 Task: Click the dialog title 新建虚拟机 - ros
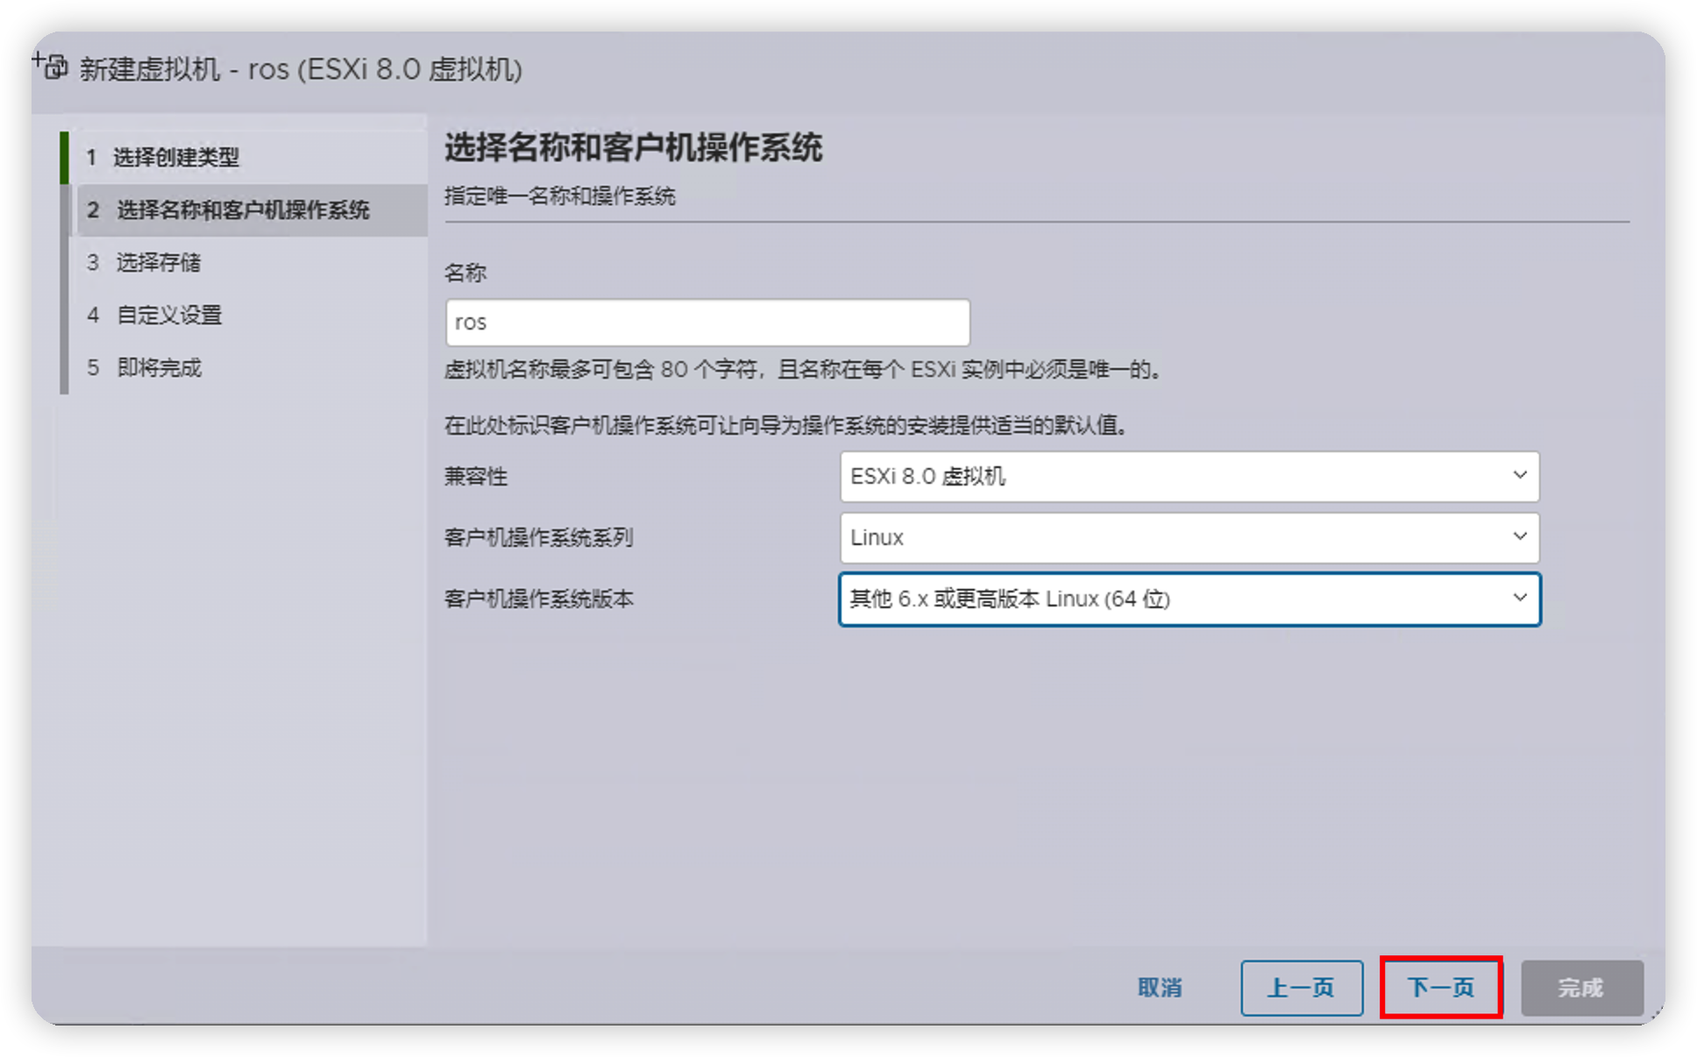(301, 69)
